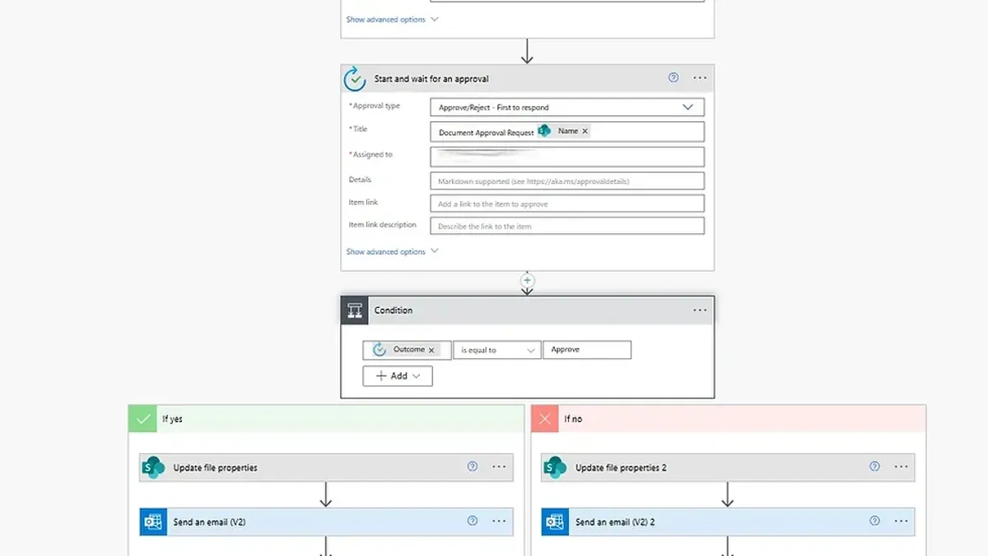Open the Add dropdown in Condition

(398, 376)
